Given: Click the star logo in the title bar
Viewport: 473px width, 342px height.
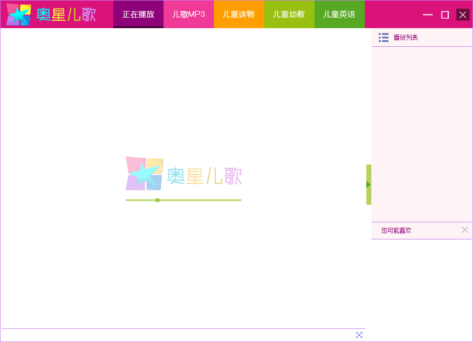Looking at the screenshot, I should click(18, 15).
